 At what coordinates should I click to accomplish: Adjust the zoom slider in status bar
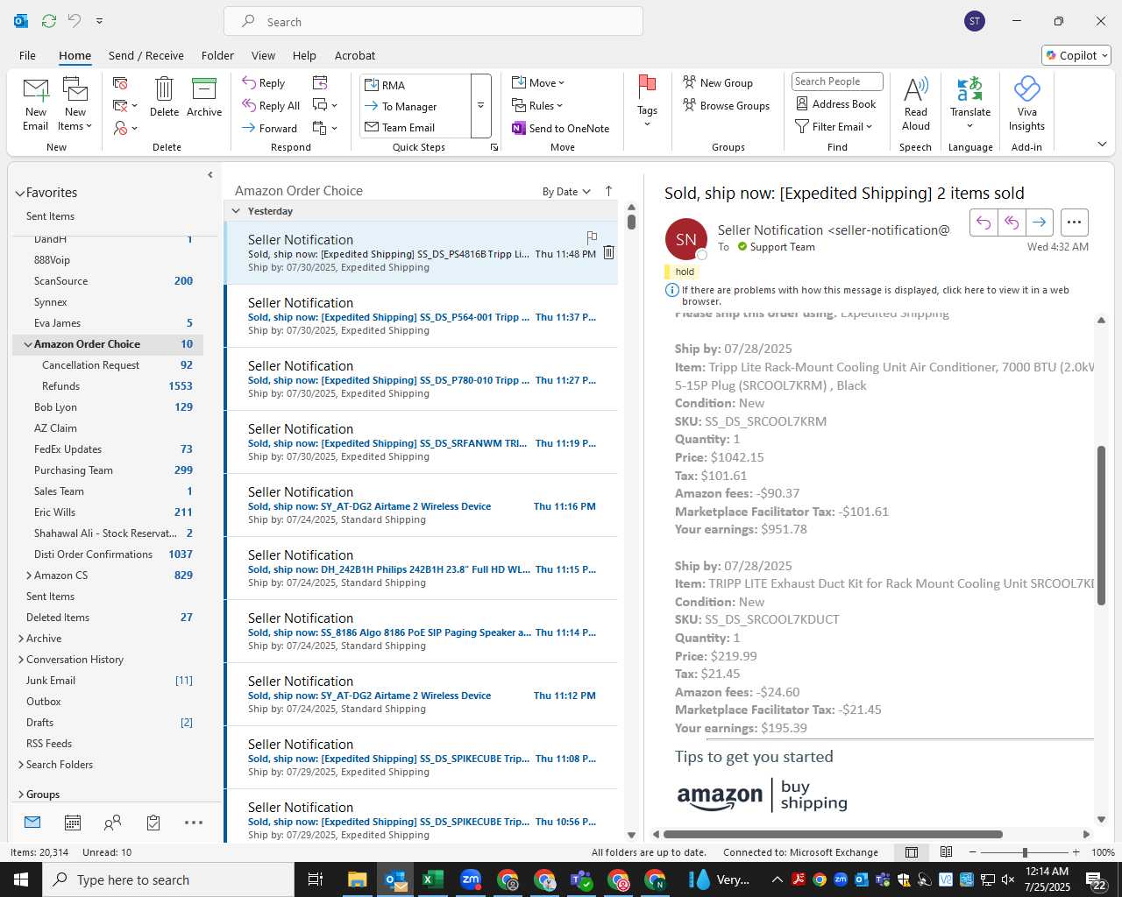click(1025, 852)
